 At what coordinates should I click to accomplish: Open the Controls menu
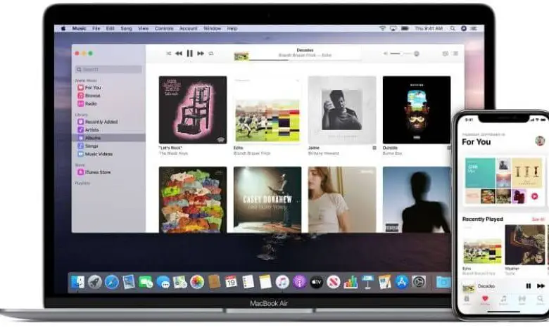[164, 29]
